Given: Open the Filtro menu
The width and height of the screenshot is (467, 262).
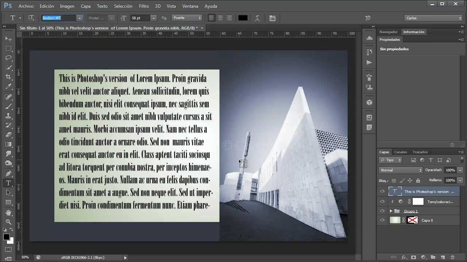Looking at the screenshot, I should 144,6.
